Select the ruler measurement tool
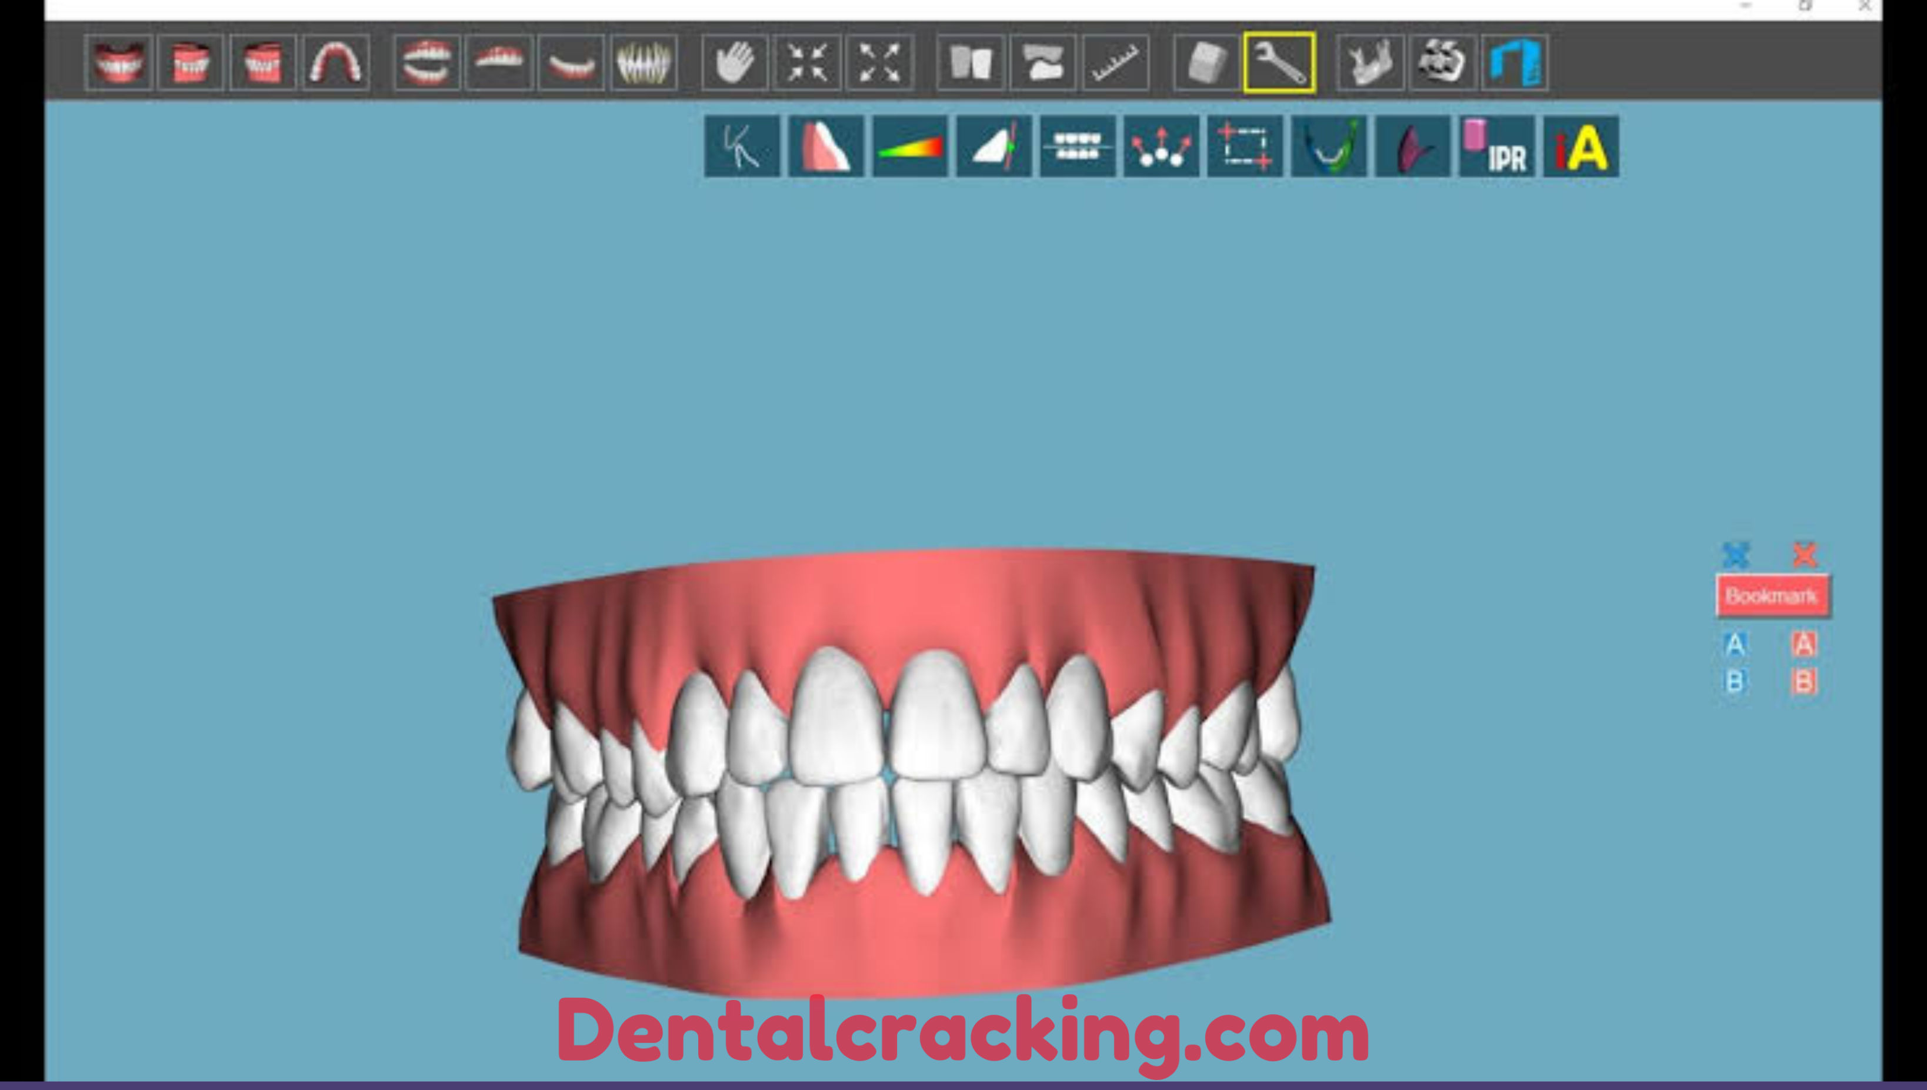The width and height of the screenshot is (1927, 1090). (1115, 63)
